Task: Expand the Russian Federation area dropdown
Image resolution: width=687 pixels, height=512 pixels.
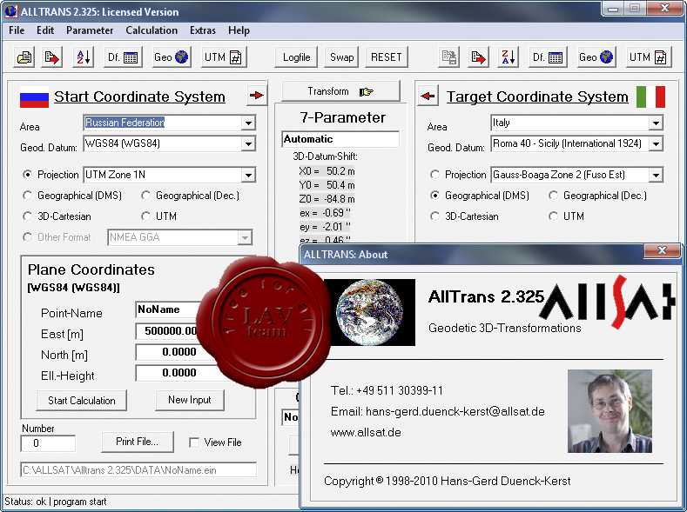Action: (x=248, y=123)
